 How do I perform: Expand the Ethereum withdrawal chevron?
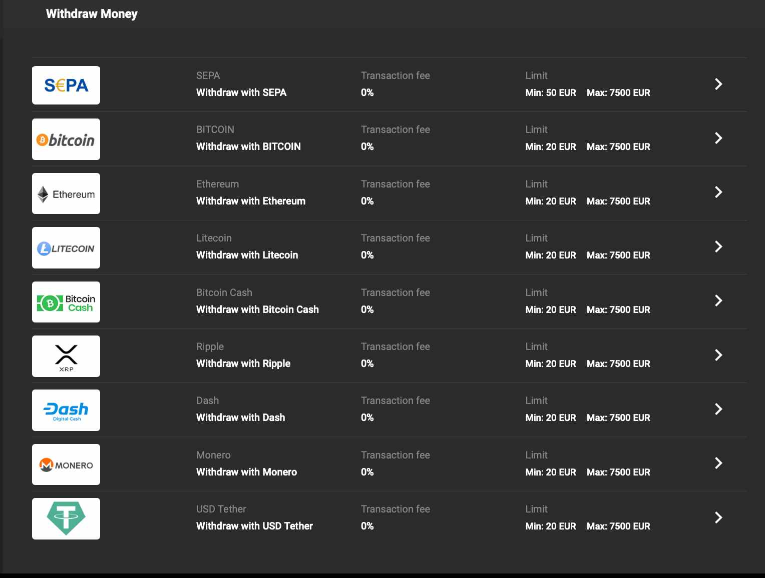click(718, 192)
